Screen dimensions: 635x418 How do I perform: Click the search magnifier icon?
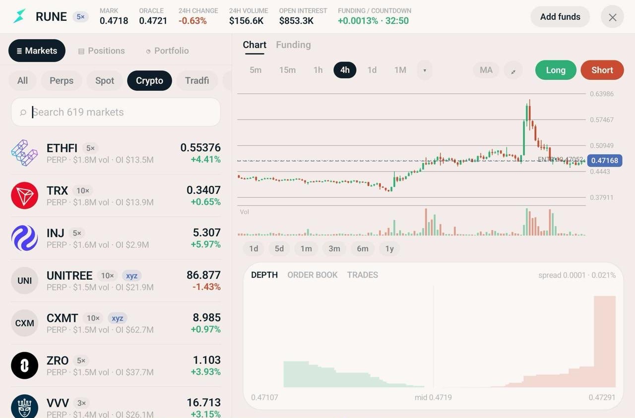23,113
